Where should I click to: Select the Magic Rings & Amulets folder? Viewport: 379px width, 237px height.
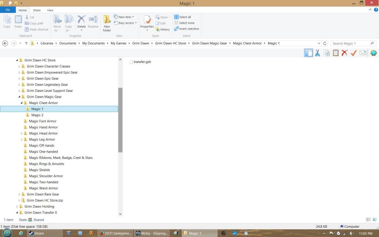[46, 164]
